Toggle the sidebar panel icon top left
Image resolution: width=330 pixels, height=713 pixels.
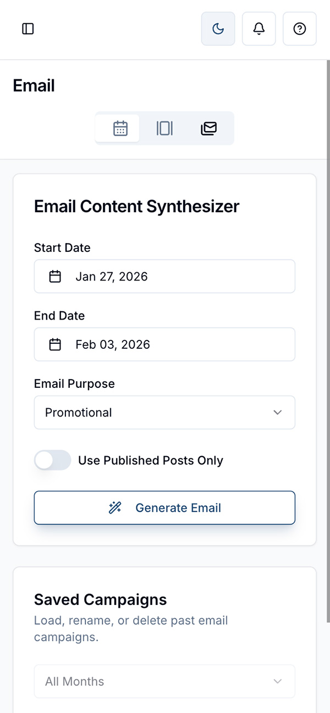(x=28, y=29)
